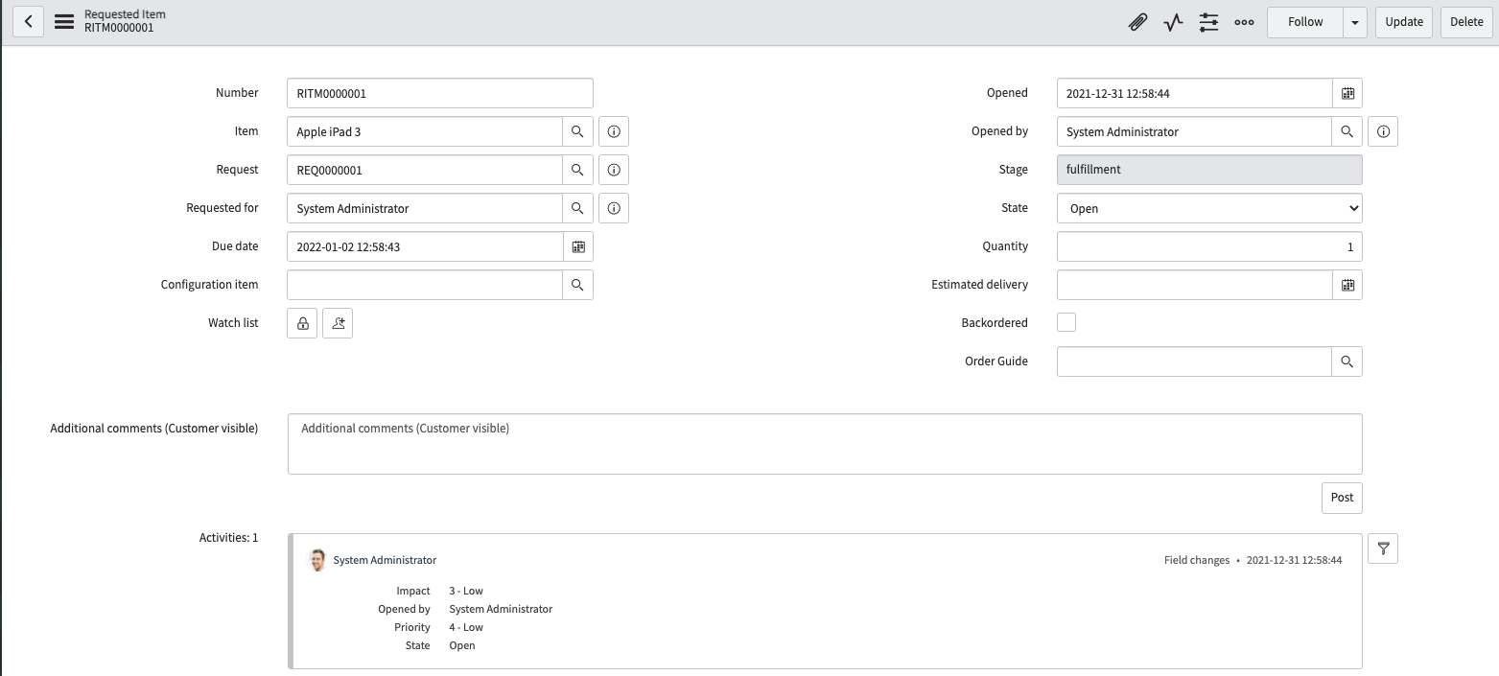The width and height of the screenshot is (1499, 676).
Task: Click the Delete button
Action: point(1466,22)
